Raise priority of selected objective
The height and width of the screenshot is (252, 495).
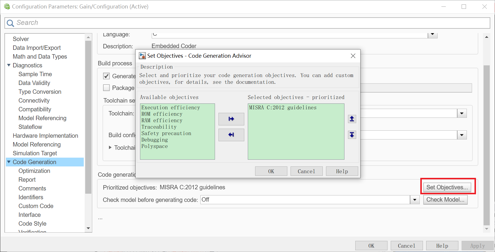click(x=352, y=119)
